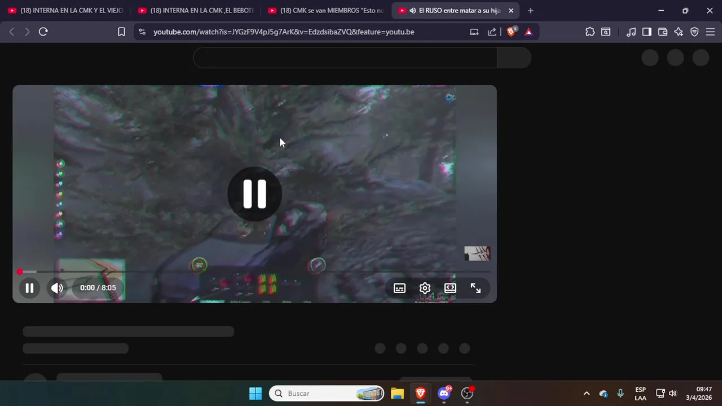
Task: Open the Leo AI sparkle icon
Action: 679,32
